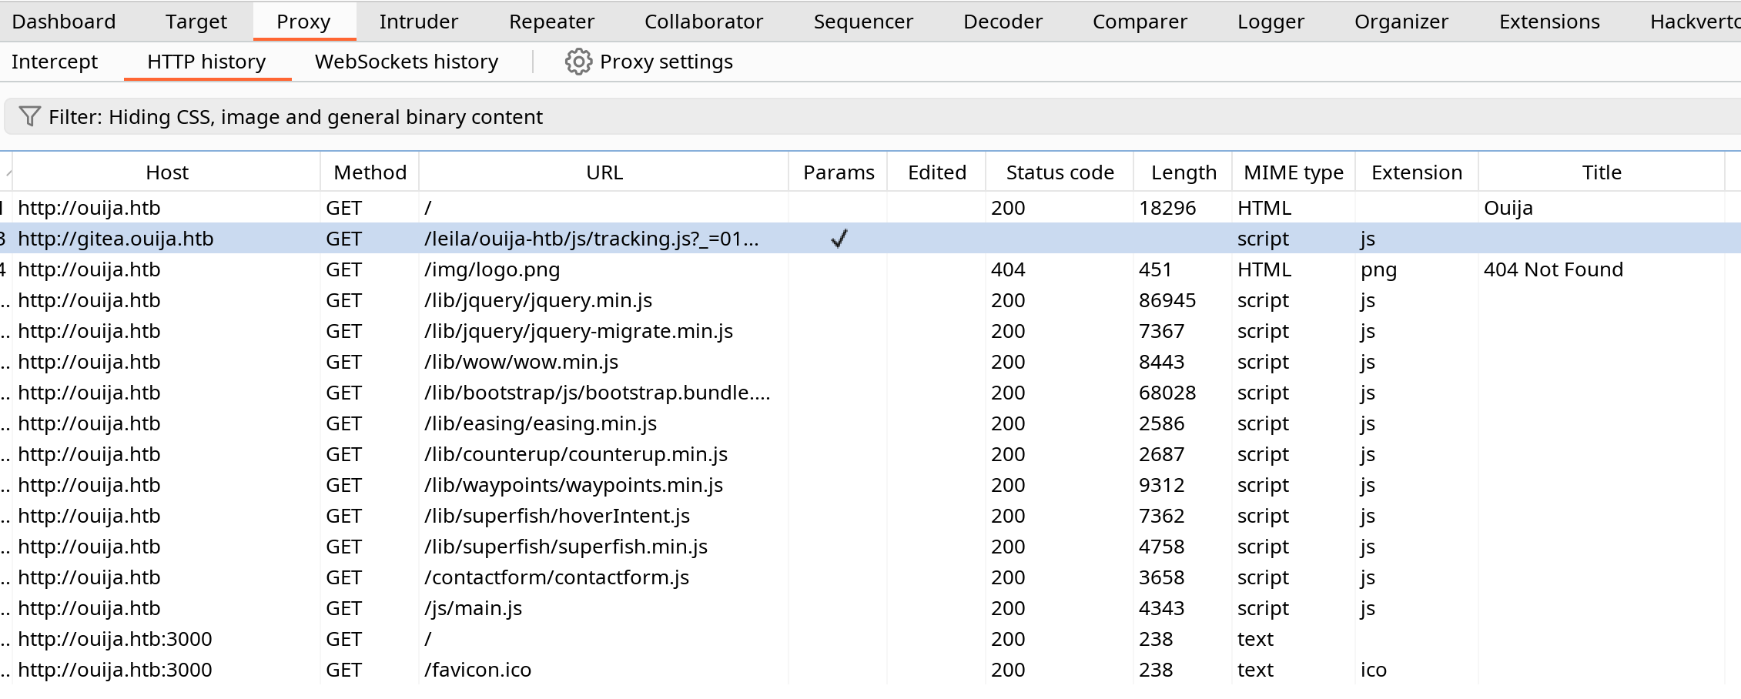Viewport: 1741px width, 699px height.
Task: Sort by the Status code column header
Action: (1060, 172)
